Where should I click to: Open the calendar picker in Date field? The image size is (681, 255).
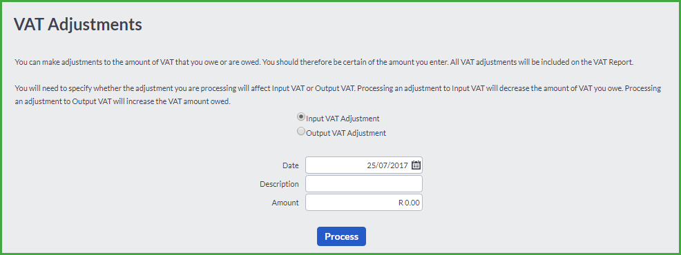(416, 165)
